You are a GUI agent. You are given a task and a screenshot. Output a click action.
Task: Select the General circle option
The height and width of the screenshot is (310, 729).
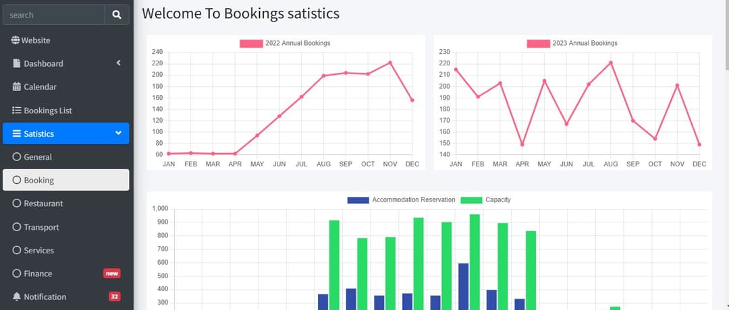[x=17, y=157]
